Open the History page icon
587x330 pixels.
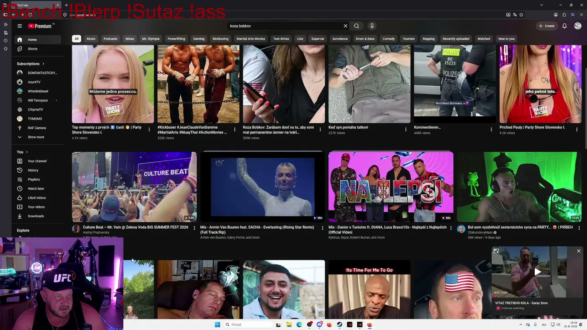(20, 170)
